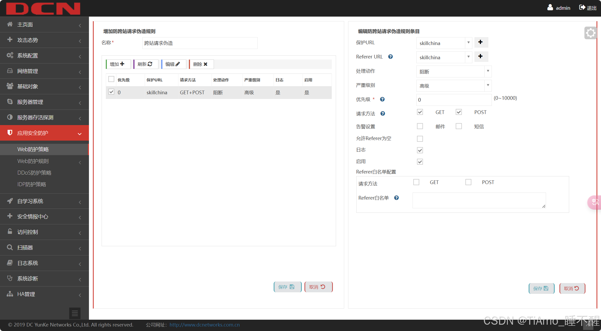Click the users icon beside 基础对象

pos(10,86)
